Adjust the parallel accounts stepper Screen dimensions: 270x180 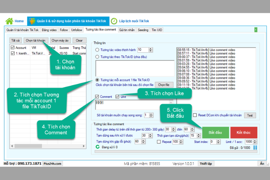(x=151, y=115)
